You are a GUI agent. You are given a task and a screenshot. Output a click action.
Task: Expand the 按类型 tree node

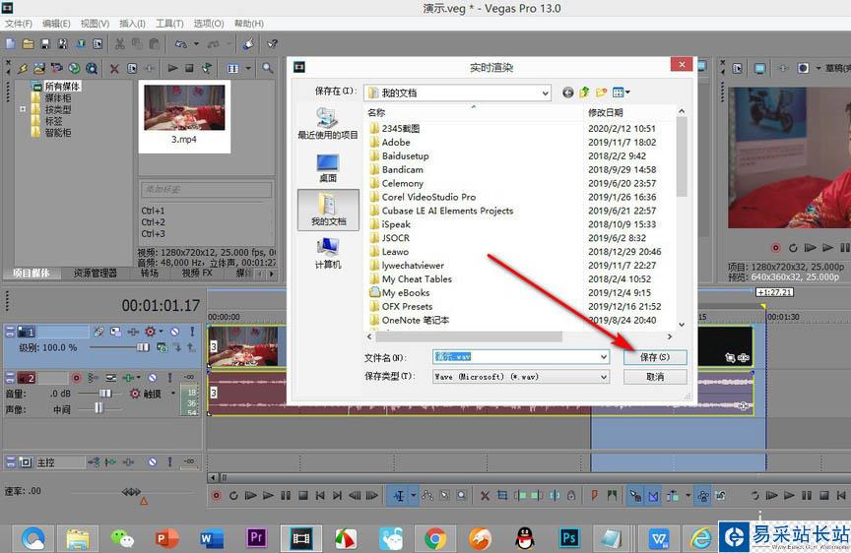23,109
